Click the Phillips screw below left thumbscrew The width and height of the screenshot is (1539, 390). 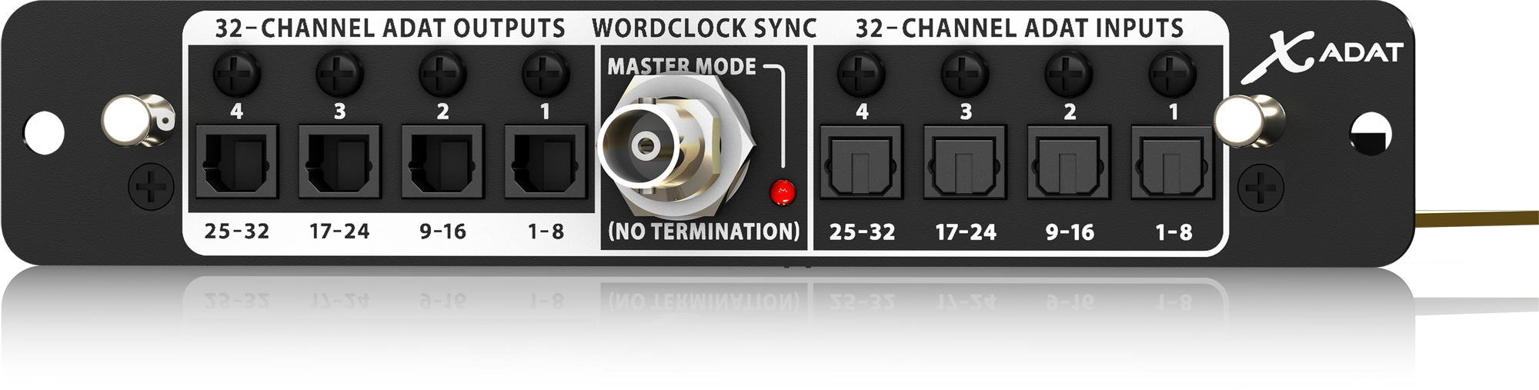[x=152, y=187]
